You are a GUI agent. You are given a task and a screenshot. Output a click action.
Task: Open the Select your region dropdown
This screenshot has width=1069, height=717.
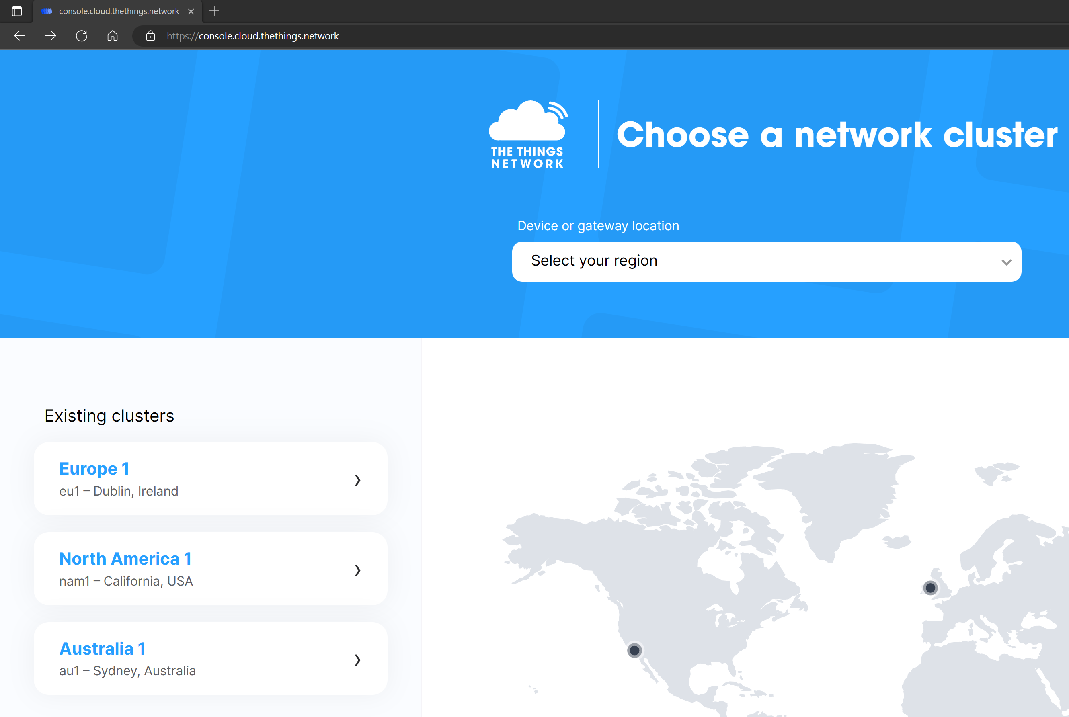coord(767,262)
